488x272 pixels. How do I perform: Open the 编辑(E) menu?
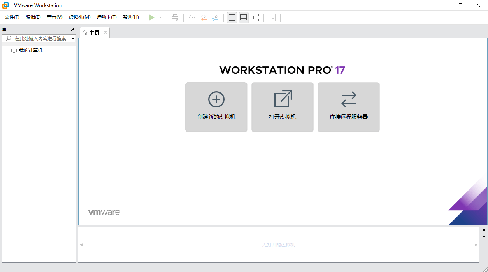(x=33, y=17)
